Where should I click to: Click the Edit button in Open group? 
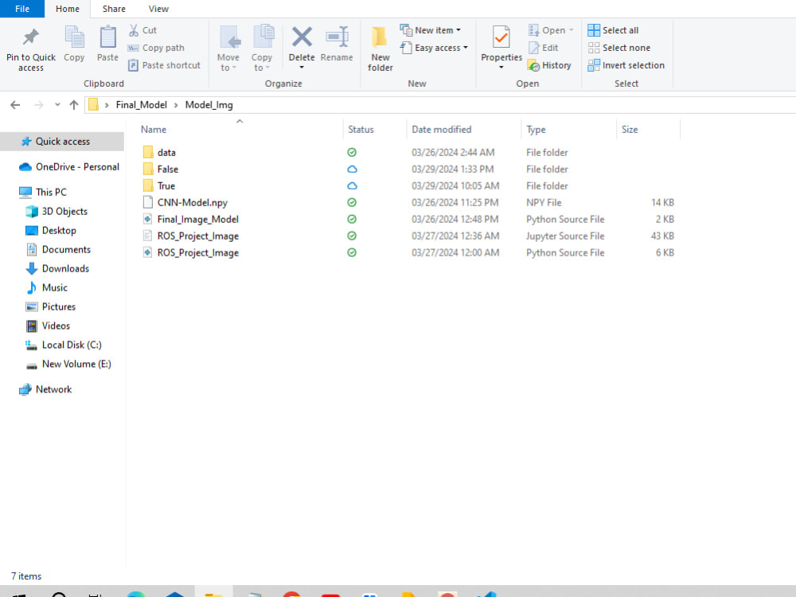pos(544,48)
